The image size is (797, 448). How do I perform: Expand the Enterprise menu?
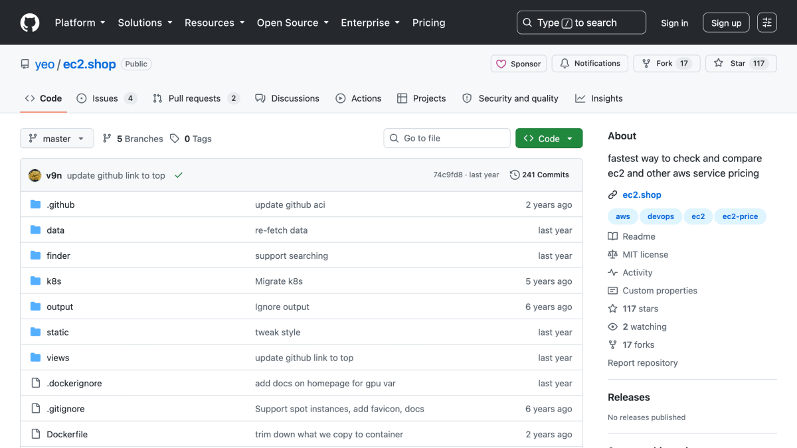pyautogui.click(x=371, y=23)
